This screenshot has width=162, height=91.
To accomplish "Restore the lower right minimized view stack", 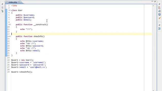I will pyautogui.click(x=159, y=25).
